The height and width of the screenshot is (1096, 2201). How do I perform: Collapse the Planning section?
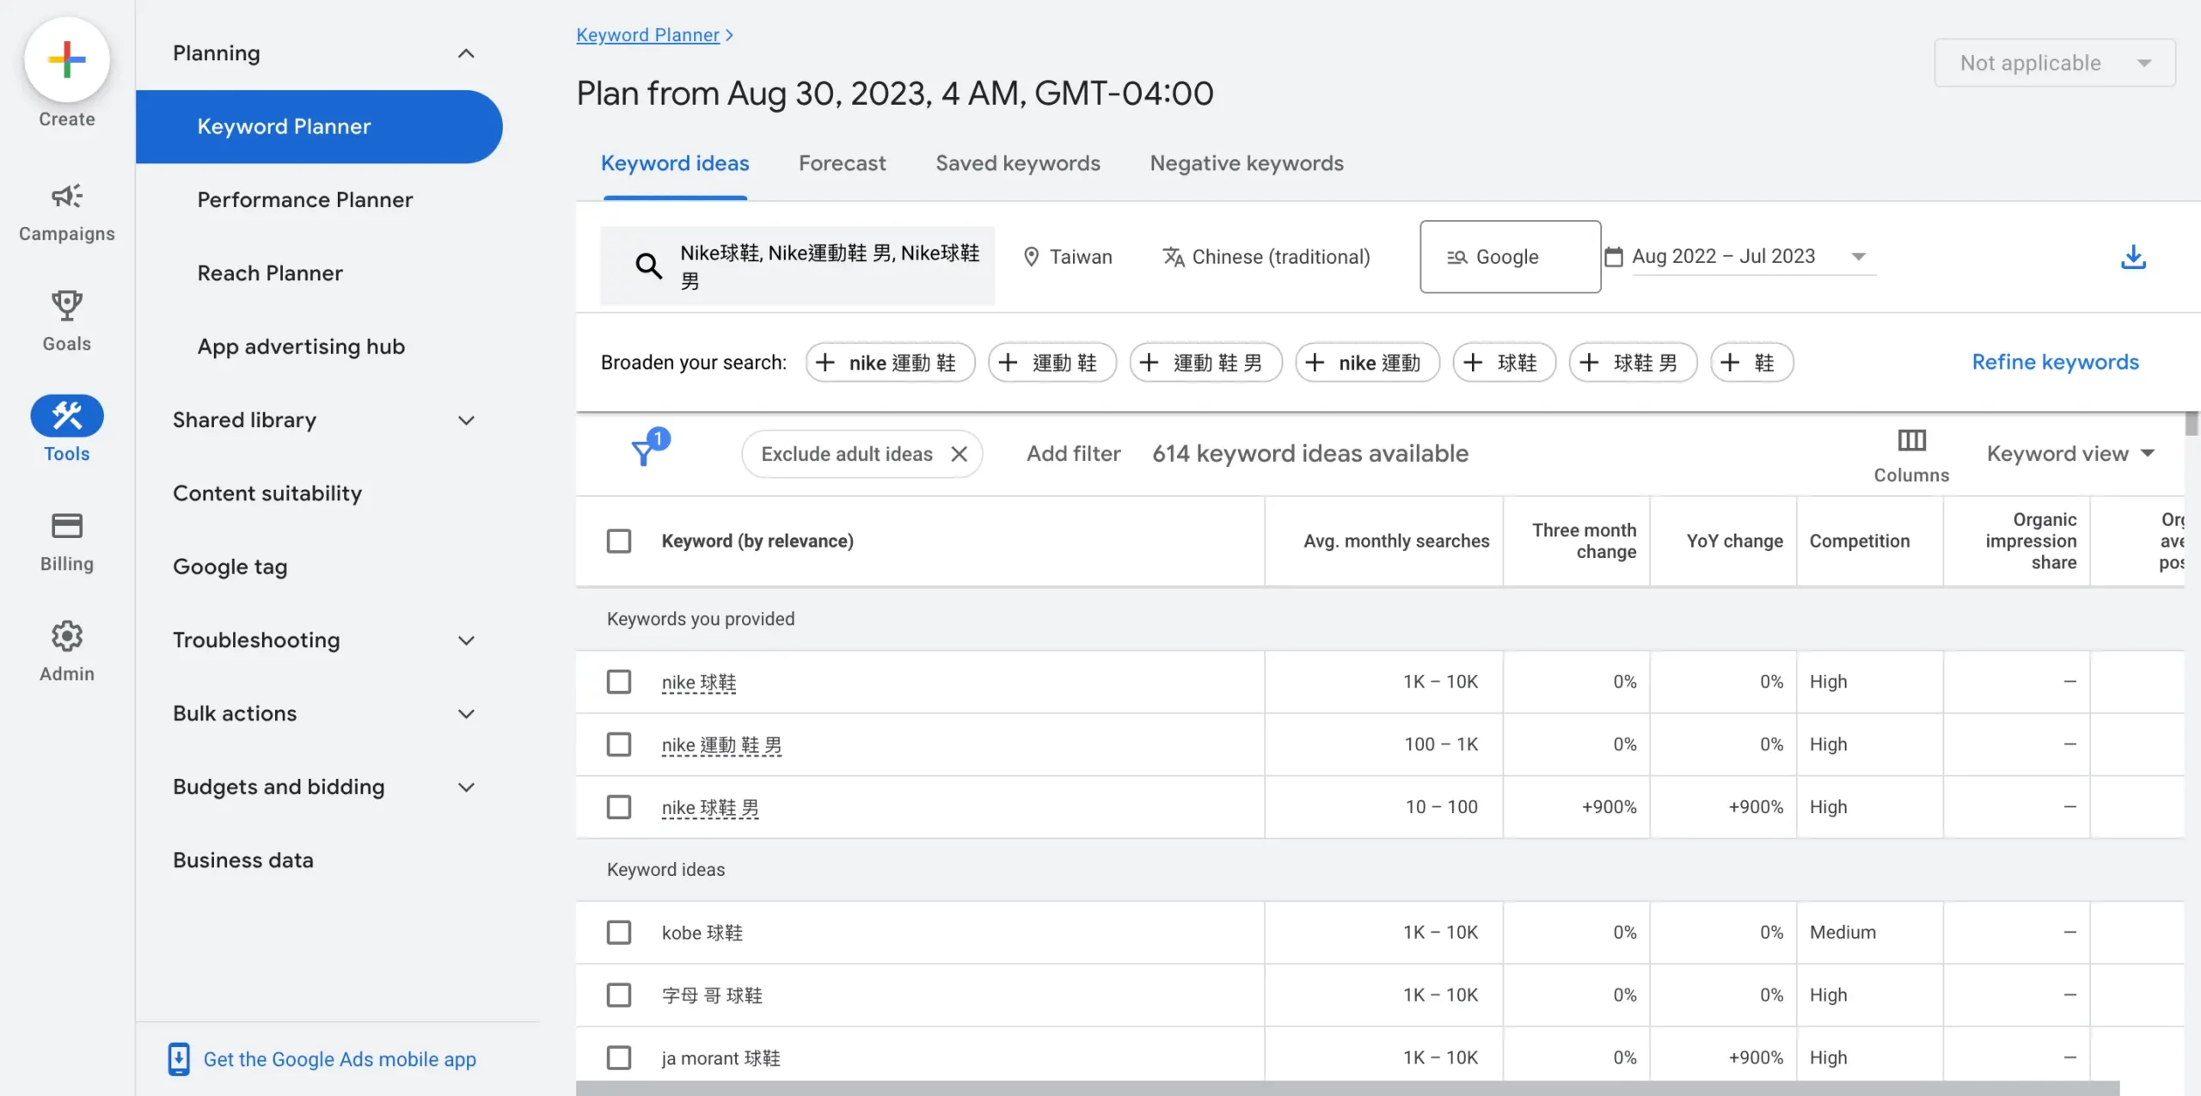(x=466, y=53)
